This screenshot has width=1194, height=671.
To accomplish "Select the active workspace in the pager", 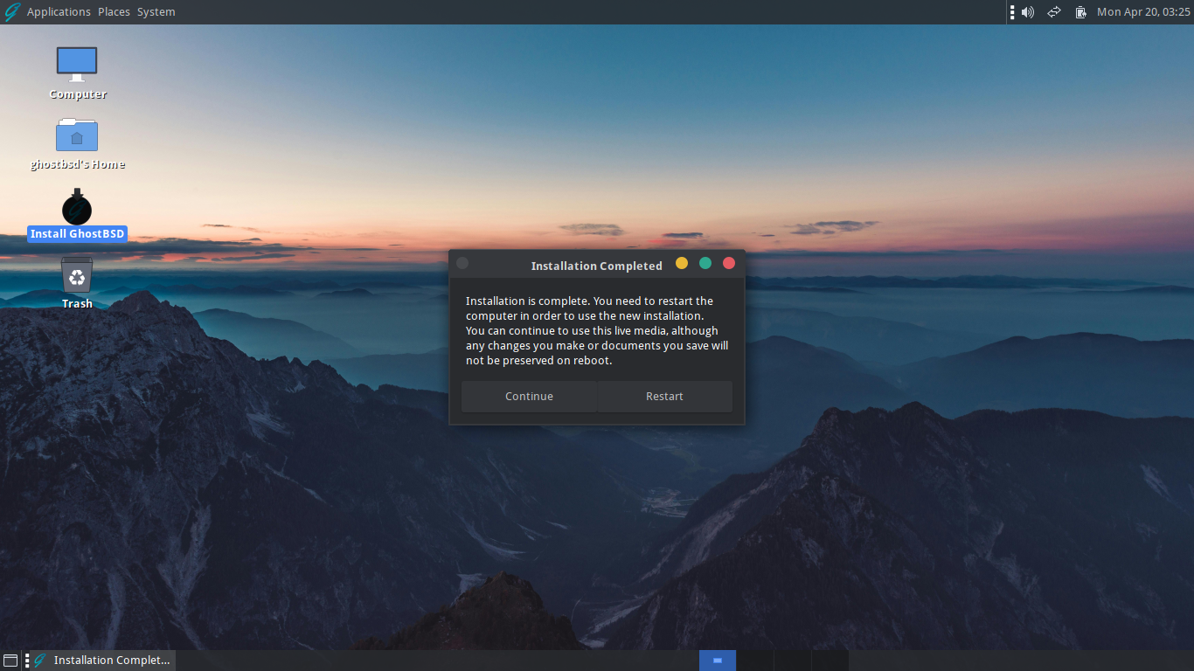I will (x=718, y=660).
